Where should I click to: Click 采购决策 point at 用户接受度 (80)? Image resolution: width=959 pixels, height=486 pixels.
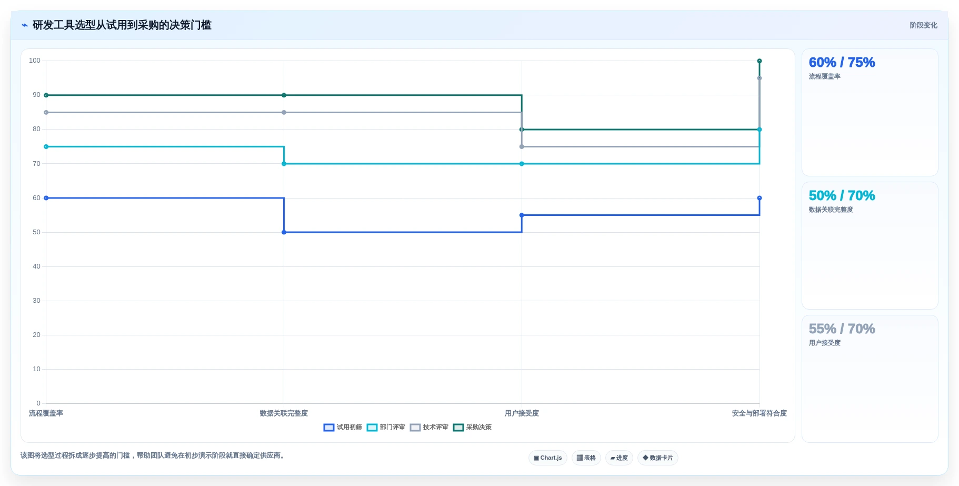[522, 130]
